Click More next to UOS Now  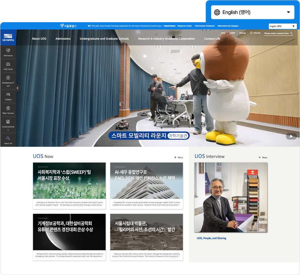tap(179, 157)
